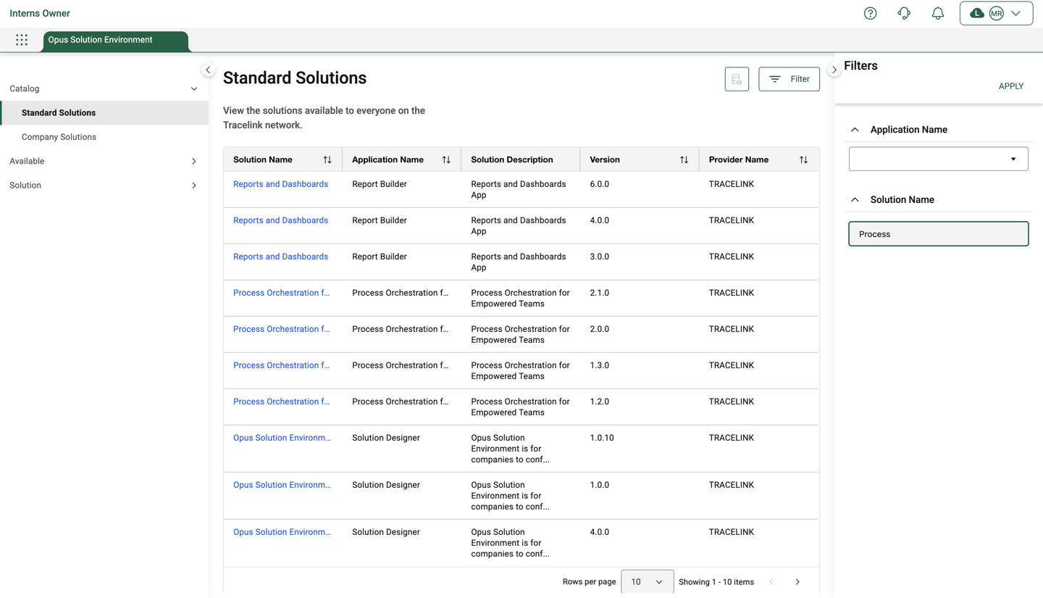Go to the previous page arrow
This screenshot has height=598, width=1043.
click(x=771, y=581)
